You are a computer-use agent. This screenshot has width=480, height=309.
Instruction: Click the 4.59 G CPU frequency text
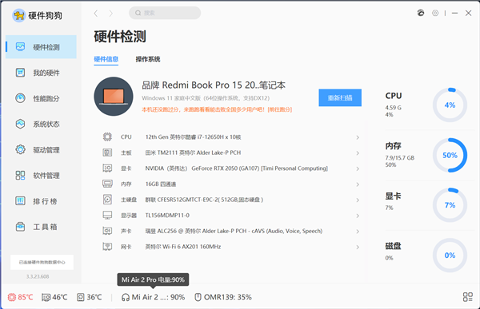pyautogui.click(x=394, y=108)
